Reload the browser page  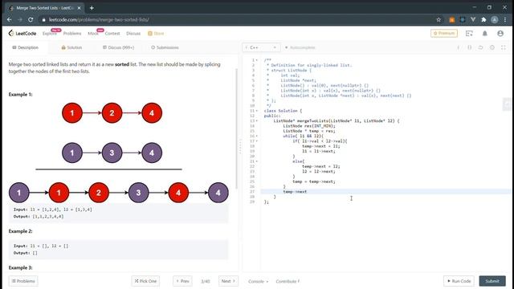pyautogui.click(x=31, y=19)
